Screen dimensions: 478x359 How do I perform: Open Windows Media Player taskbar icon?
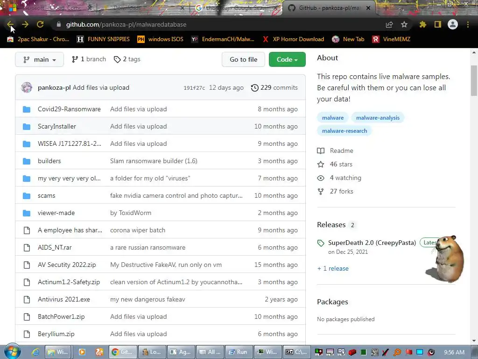82,352
